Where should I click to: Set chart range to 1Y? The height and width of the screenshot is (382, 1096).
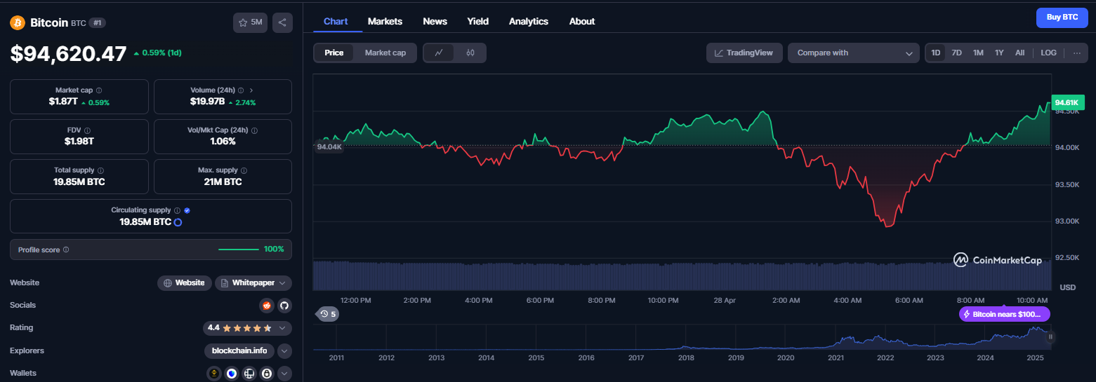click(x=999, y=53)
